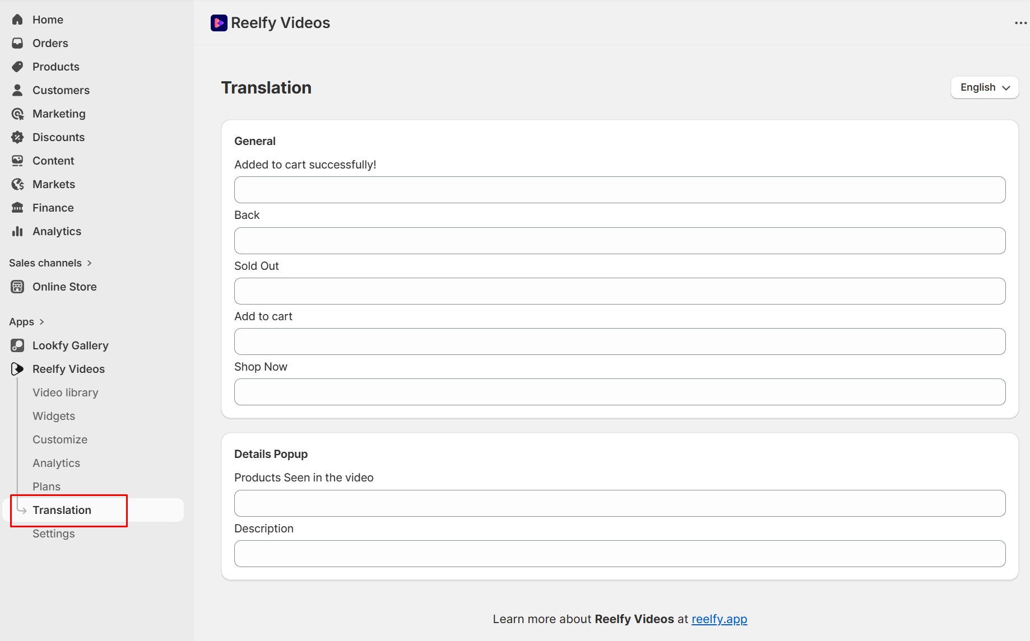
Task: Click the Description input field
Action: pos(619,554)
